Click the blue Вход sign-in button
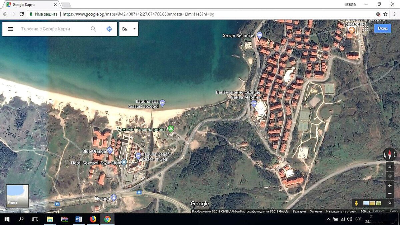Viewport: 400px width, 225px height. 382,28
